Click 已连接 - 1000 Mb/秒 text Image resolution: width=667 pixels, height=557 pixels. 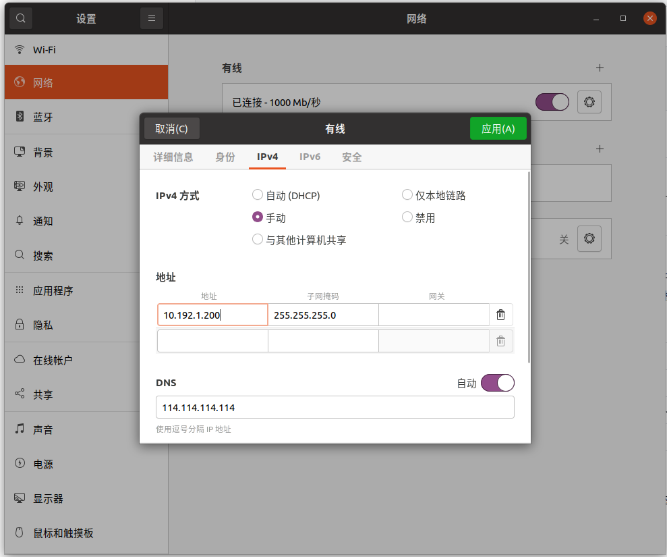[x=276, y=102]
